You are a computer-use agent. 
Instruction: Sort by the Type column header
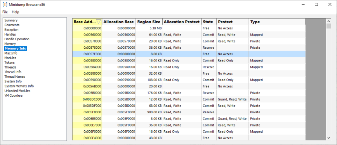click(x=277, y=22)
